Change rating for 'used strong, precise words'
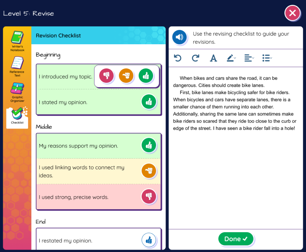Viewport: 306px width, 252px height. click(149, 197)
